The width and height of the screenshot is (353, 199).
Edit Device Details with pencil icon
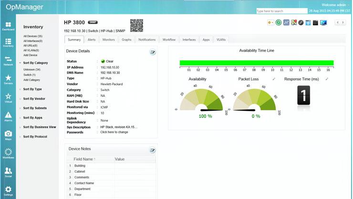(153, 52)
